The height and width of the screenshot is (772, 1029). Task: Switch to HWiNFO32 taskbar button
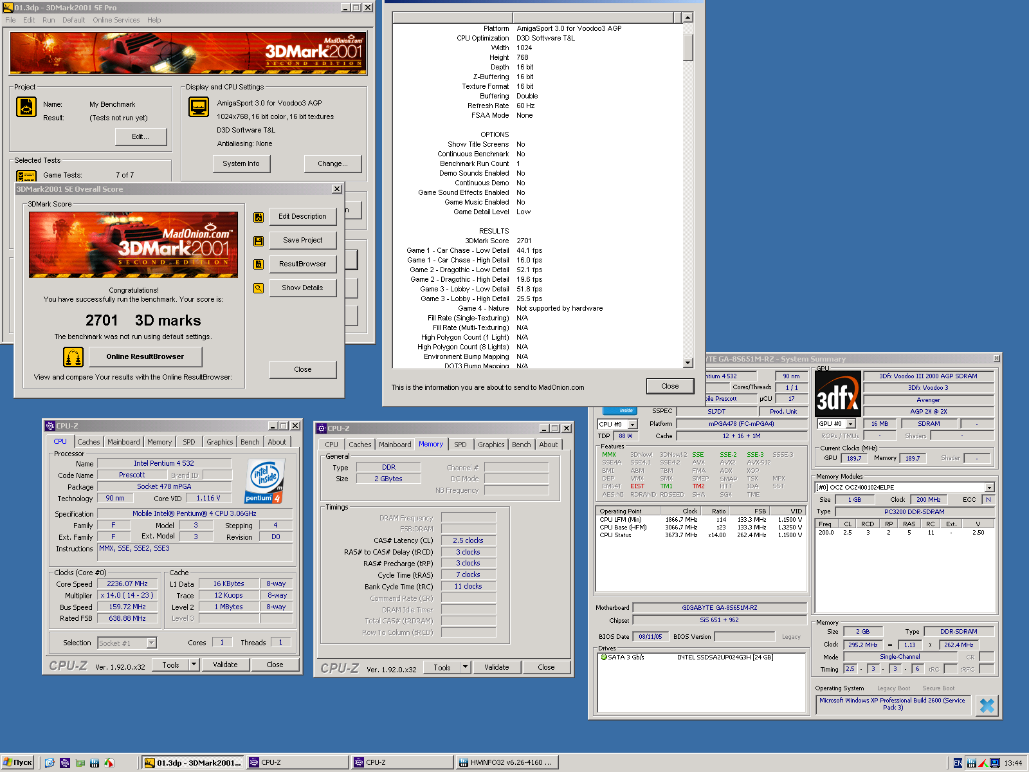(x=507, y=763)
